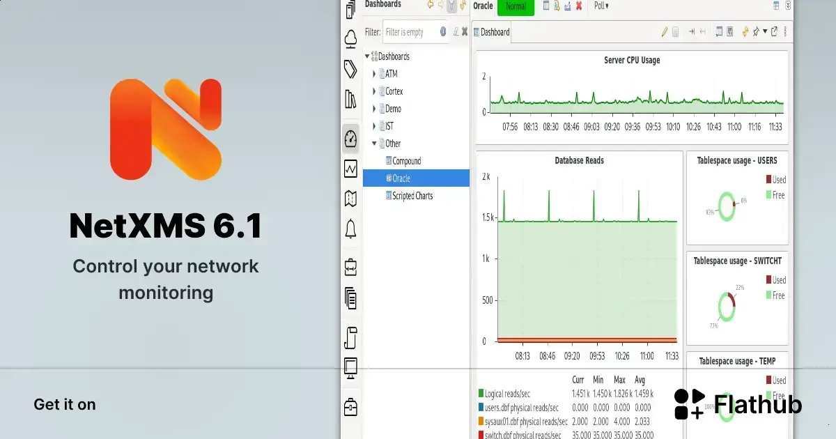Viewport: 836px width, 439px height.
Task: Select the Oracle dashboard in the tree
Action: [416, 178]
